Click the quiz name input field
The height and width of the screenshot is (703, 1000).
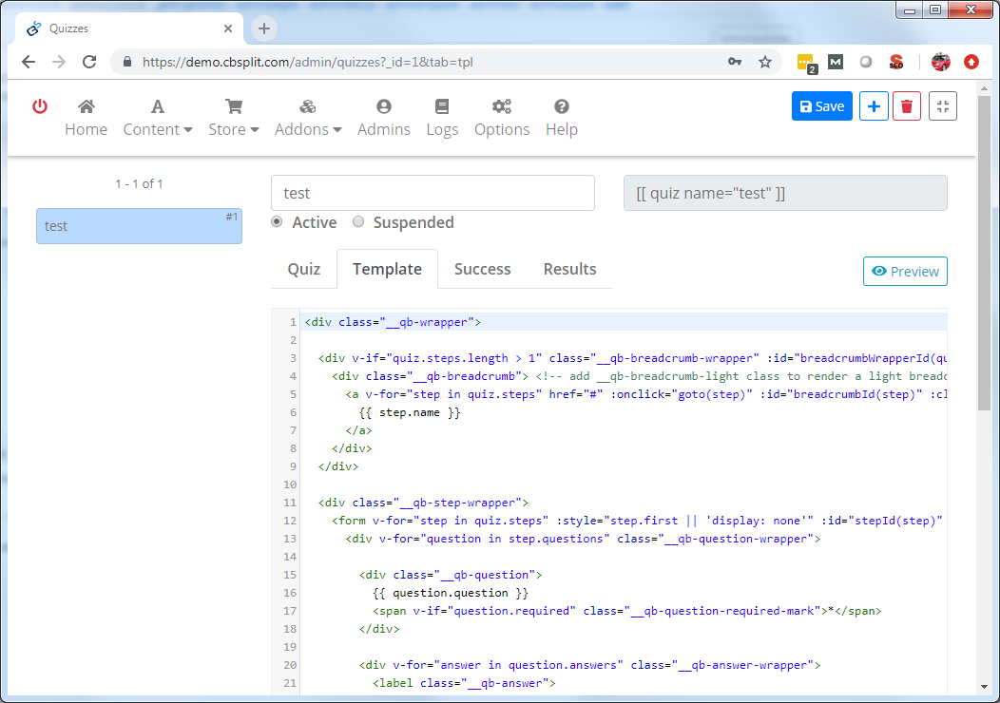tap(433, 193)
